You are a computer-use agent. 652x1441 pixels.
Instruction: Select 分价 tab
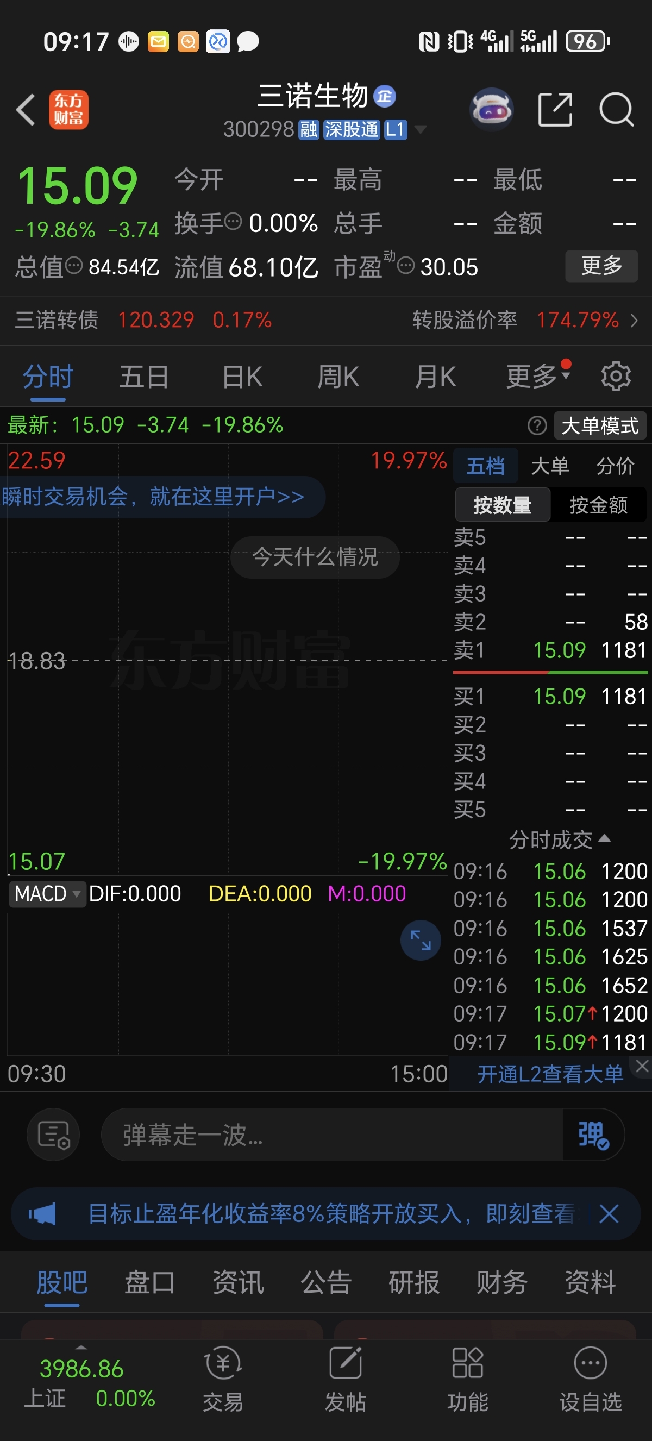click(615, 466)
